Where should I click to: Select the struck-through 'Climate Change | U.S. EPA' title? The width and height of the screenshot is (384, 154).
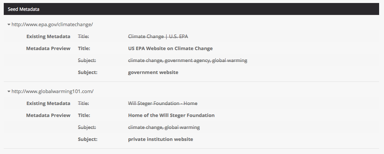click(158, 37)
